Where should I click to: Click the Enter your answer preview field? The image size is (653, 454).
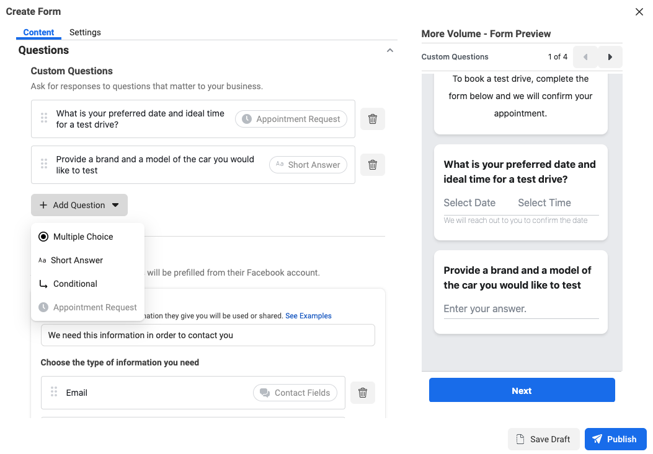(521, 309)
